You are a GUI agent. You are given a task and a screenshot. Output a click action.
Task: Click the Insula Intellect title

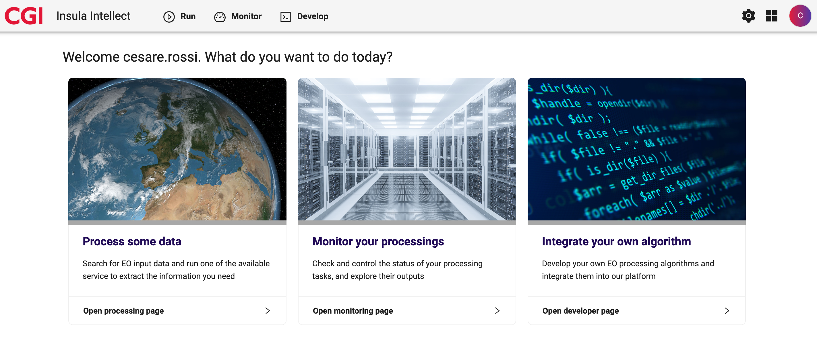[x=93, y=16]
